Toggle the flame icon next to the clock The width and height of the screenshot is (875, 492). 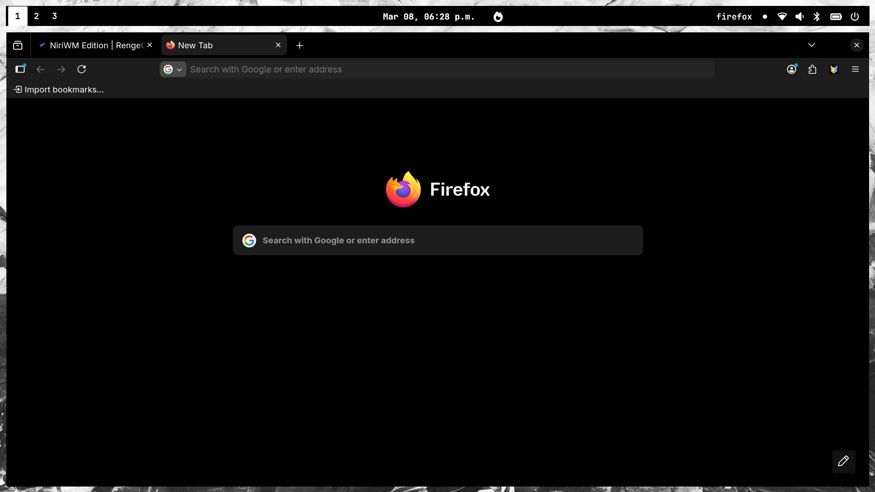(498, 17)
